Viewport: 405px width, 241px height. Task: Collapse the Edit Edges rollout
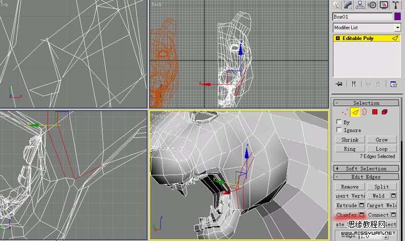366,177
